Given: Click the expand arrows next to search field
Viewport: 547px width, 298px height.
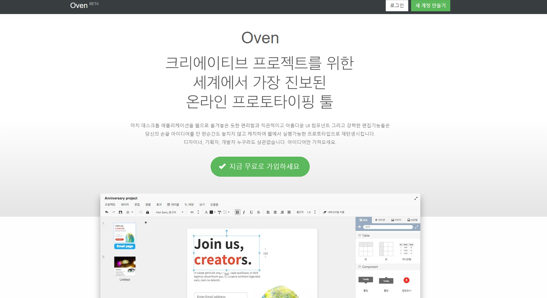Looking at the screenshot, I should tap(416, 227).
